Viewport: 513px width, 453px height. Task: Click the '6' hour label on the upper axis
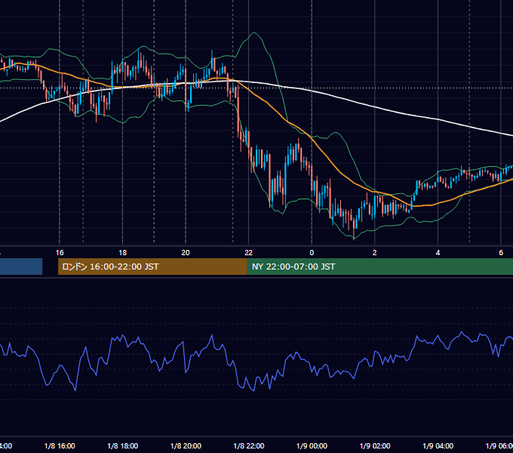click(501, 253)
